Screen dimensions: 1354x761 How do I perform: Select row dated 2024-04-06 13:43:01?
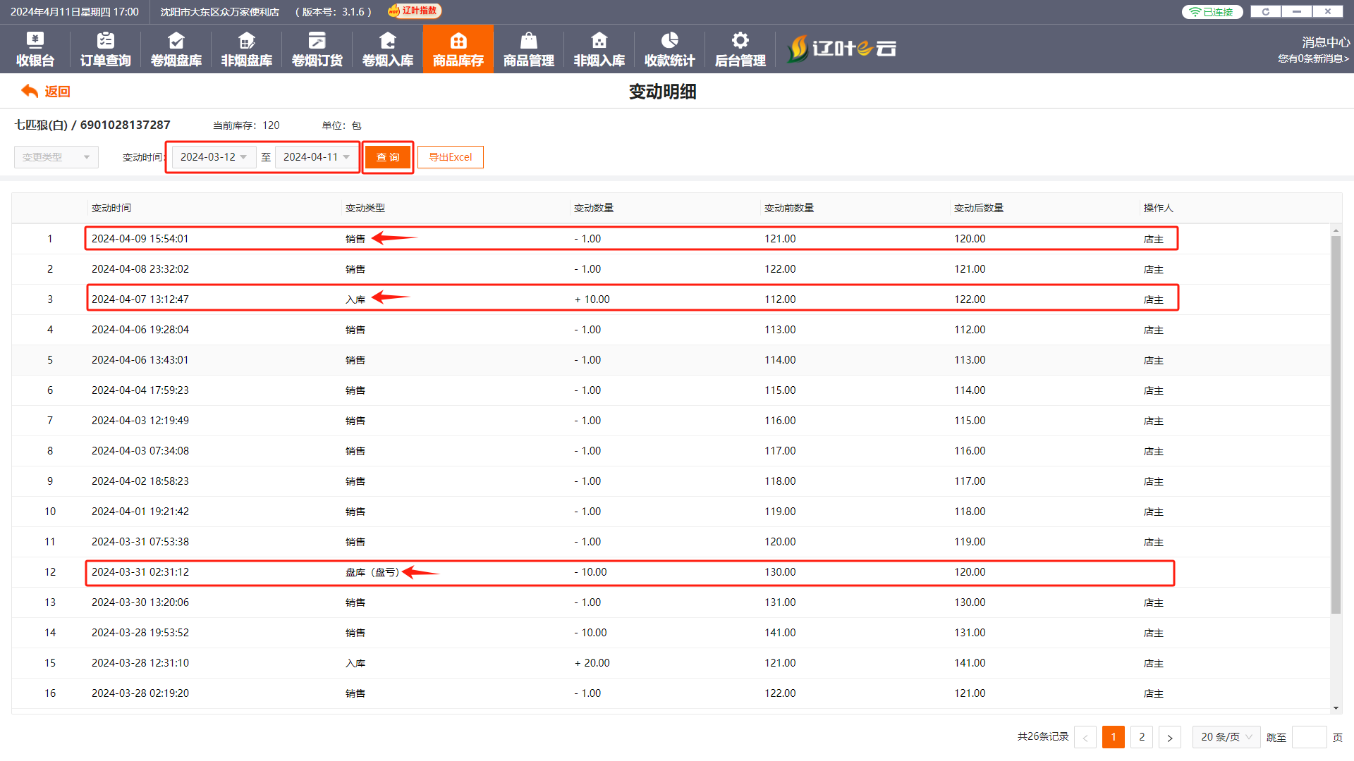[x=671, y=360]
